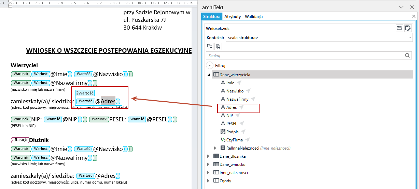This screenshot has height=189, width=419.
Task: Click the insert arrow next to PESEL
Action: tap(242, 123)
